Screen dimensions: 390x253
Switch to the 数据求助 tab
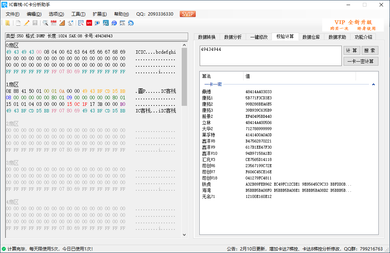point(337,37)
